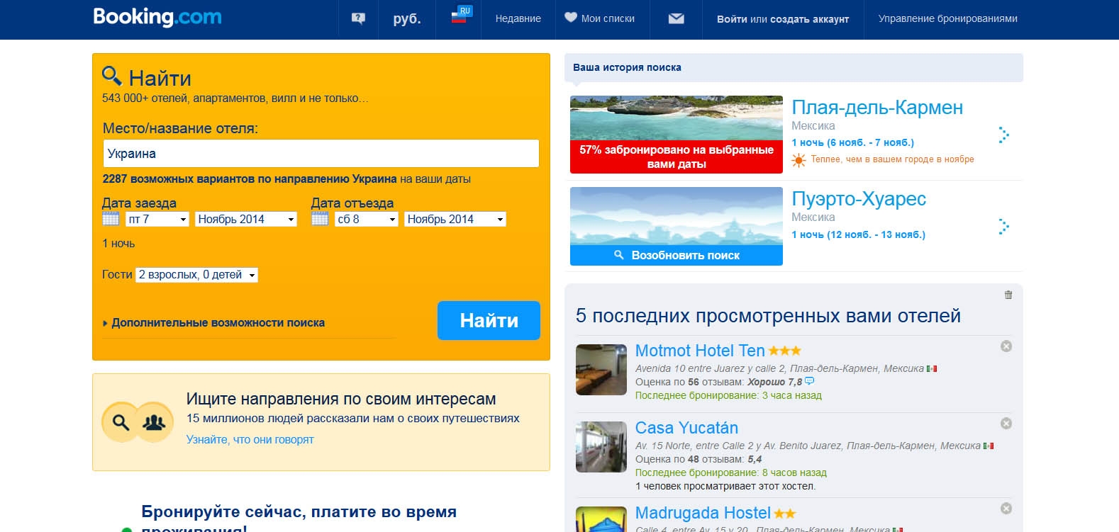
Task: Open the check-out day dropdown сб 8
Action: coord(367,220)
